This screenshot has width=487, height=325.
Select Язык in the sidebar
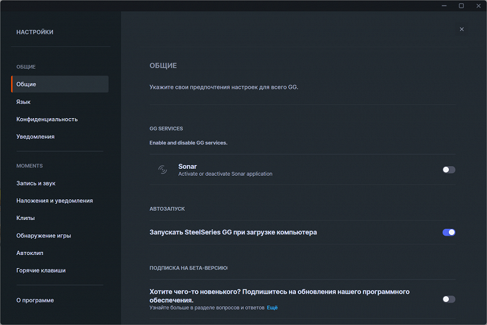coord(24,102)
